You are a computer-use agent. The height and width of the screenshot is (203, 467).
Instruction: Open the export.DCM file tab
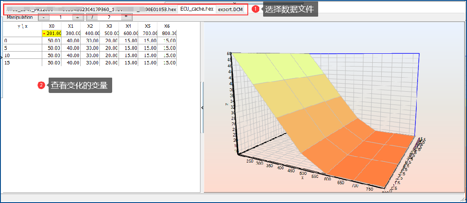point(230,9)
